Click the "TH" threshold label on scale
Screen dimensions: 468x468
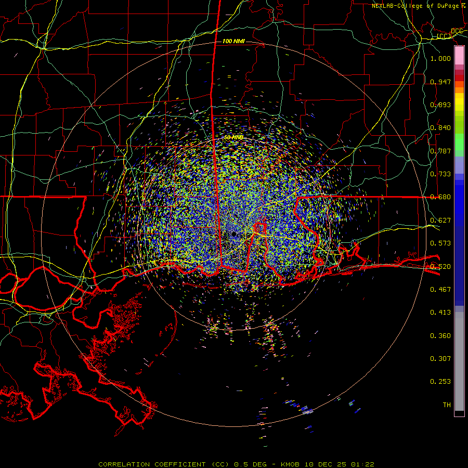[447, 405]
